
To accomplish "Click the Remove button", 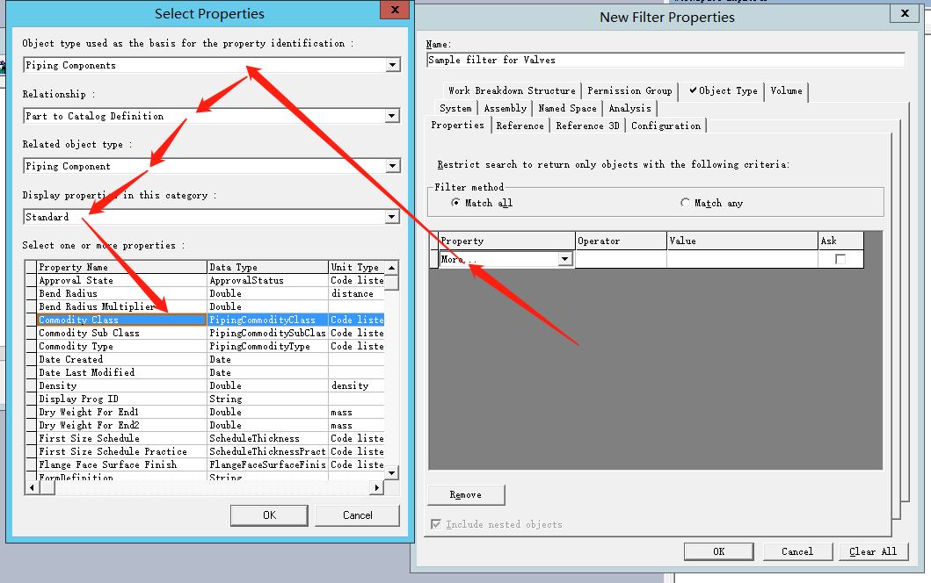I will 466,494.
